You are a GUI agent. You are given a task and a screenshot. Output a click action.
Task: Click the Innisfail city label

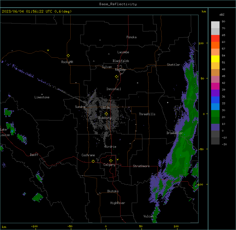pos(114,89)
